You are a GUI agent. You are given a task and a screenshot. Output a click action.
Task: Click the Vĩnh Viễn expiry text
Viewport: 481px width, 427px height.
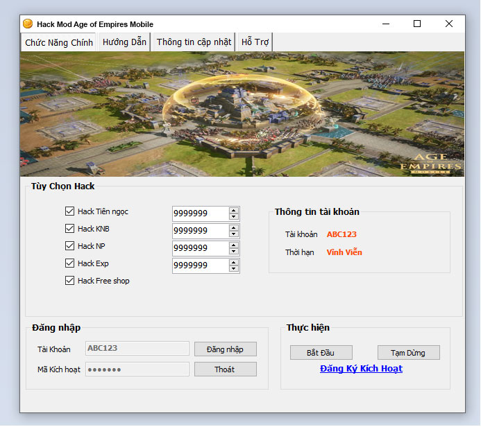click(344, 252)
